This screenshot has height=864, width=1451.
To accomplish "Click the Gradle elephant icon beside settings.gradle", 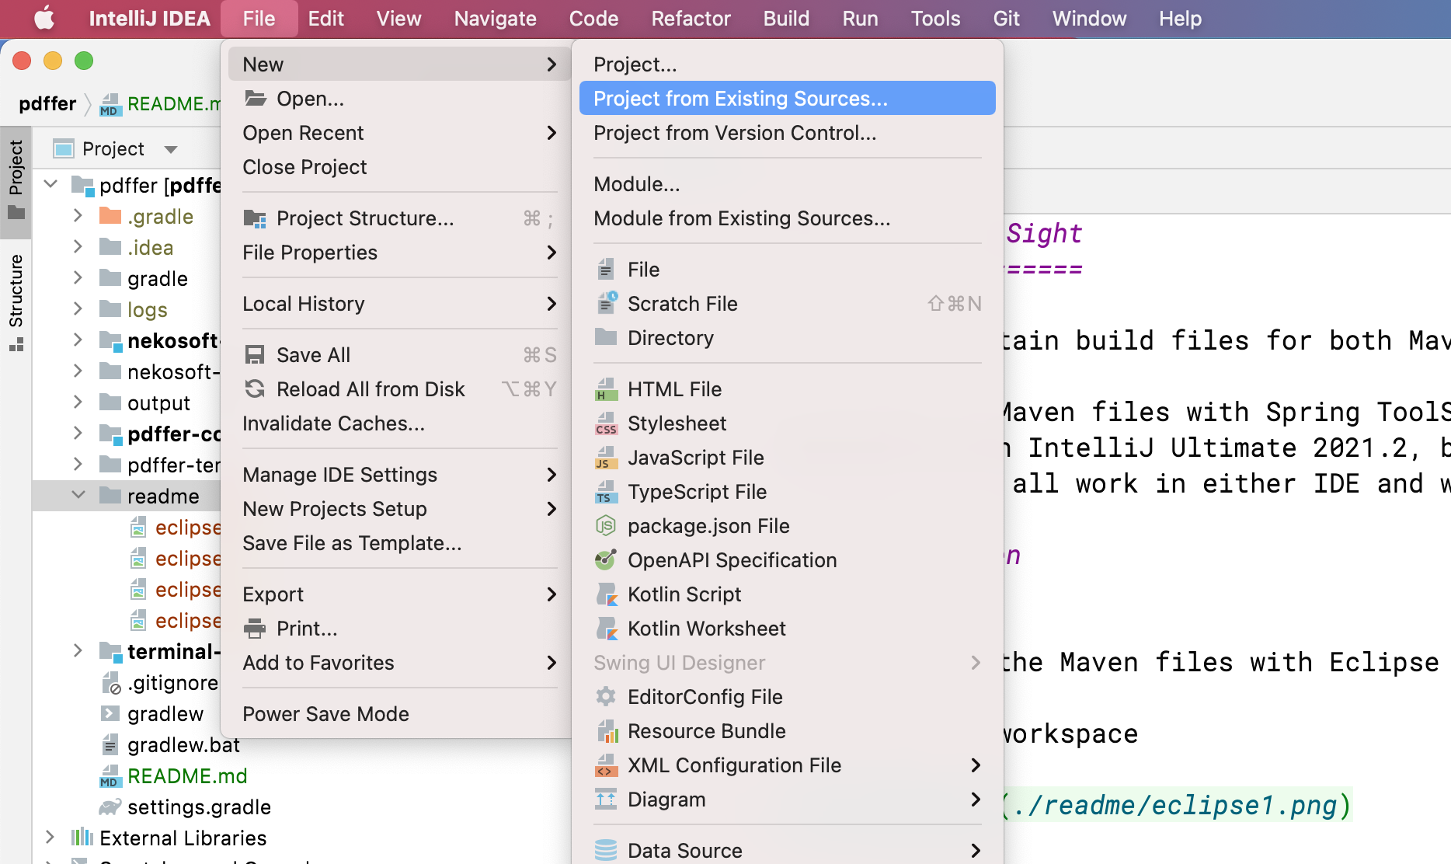I will click(x=109, y=807).
